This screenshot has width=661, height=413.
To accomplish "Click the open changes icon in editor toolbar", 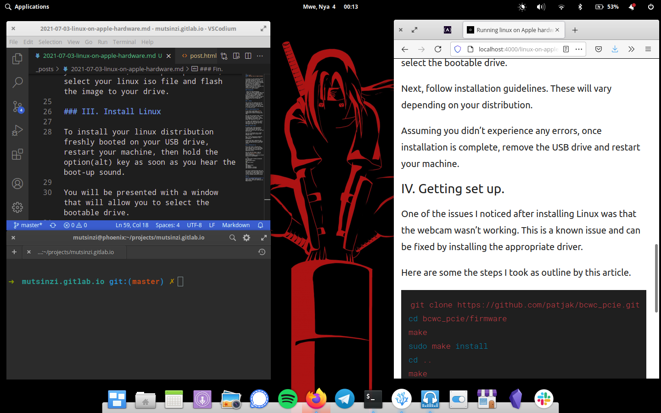I will 224,56.
